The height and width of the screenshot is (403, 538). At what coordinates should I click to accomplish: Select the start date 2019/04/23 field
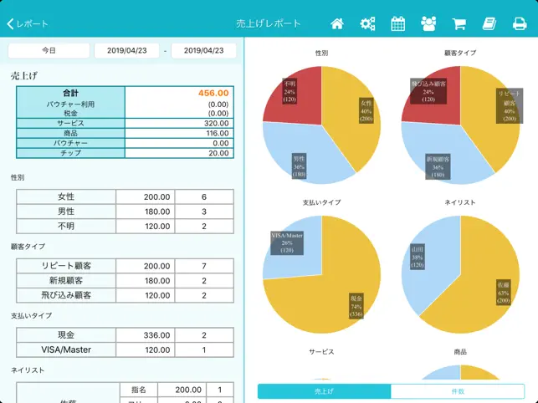126,50
